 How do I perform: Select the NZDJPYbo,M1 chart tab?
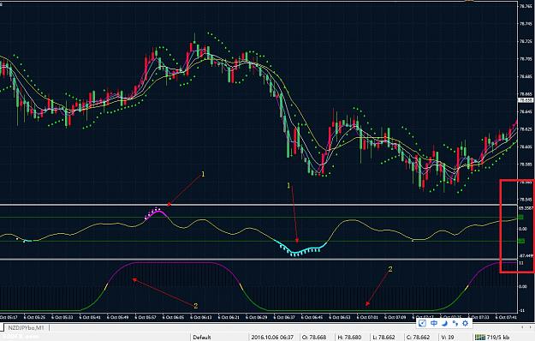(x=27, y=328)
